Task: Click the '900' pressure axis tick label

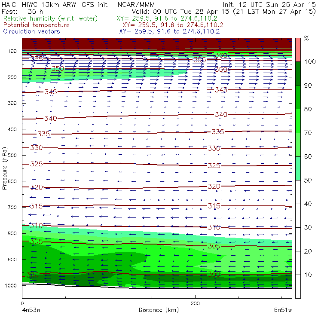Action: click(x=12, y=260)
